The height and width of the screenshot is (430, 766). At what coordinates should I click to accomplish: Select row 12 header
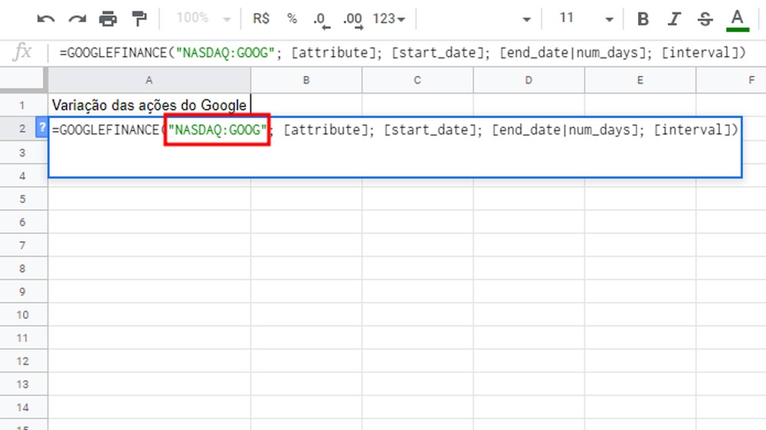coord(22,361)
